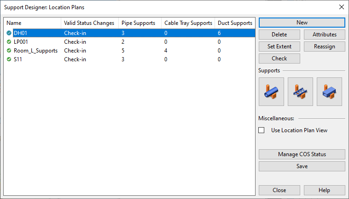Delete the selected location plan

pos(279,35)
